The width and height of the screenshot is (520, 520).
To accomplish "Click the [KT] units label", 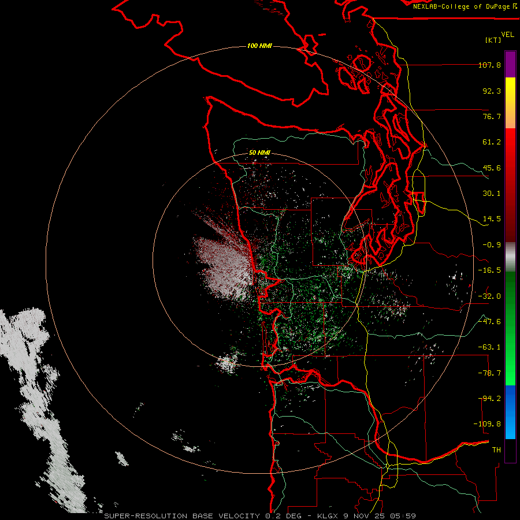I will pos(493,40).
